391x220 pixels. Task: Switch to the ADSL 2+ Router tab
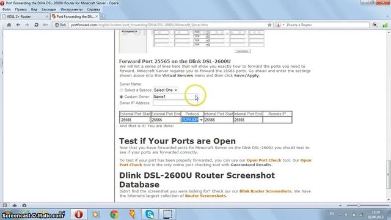(25, 16)
